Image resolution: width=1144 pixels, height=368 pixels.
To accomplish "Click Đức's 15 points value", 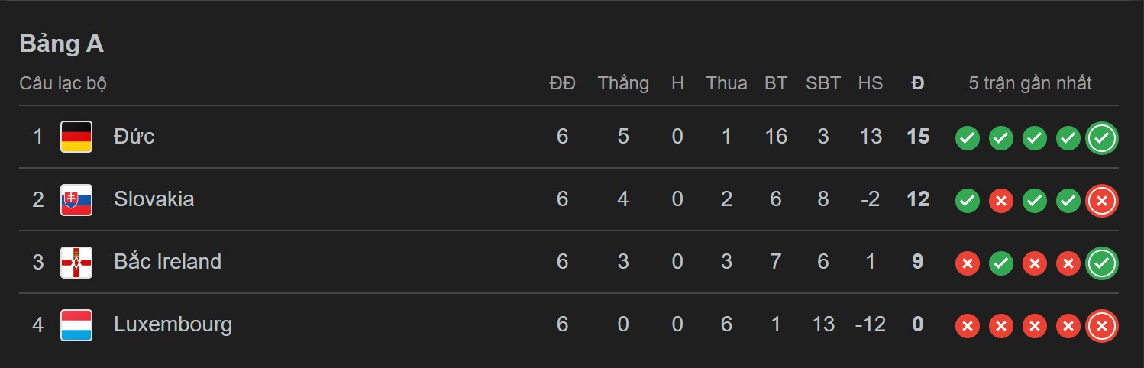I will click(917, 137).
